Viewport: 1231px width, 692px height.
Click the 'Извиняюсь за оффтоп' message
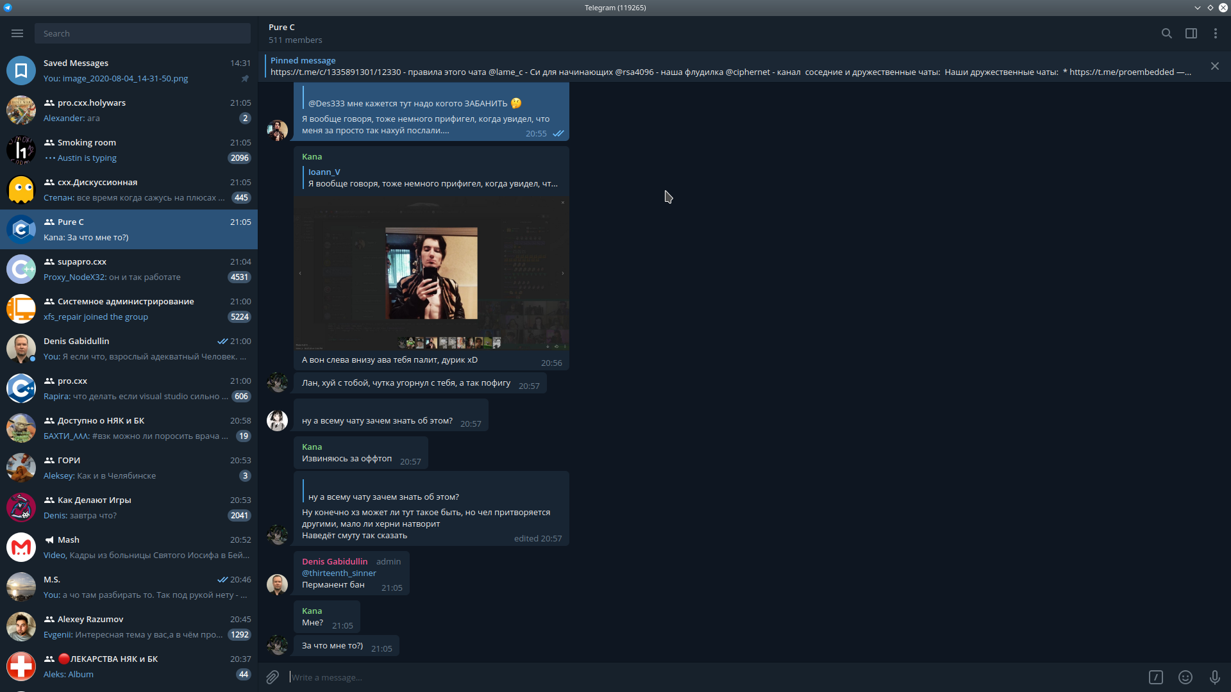(347, 458)
